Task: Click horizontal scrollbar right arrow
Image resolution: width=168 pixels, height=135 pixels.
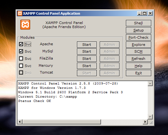Action: pyautogui.click(x=145, y=122)
